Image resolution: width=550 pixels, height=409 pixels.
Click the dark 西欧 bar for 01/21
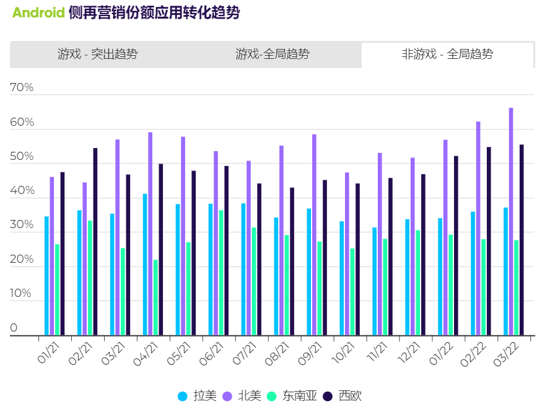pyautogui.click(x=63, y=253)
